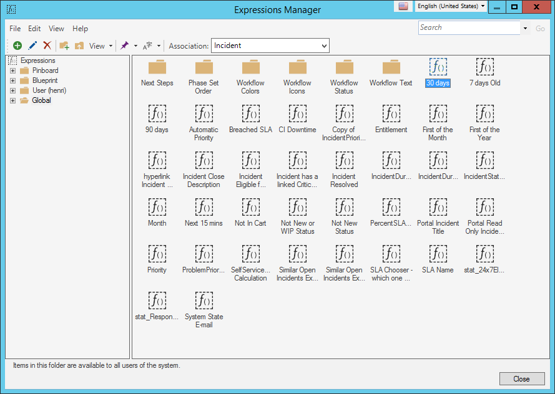The image size is (555, 394).
Task: Open the Association combo box
Action: click(270, 46)
